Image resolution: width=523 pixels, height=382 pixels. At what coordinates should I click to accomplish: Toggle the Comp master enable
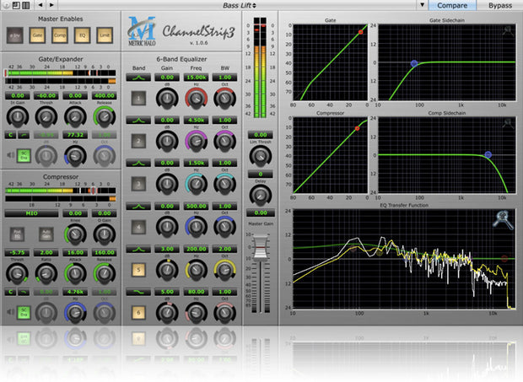tap(60, 35)
